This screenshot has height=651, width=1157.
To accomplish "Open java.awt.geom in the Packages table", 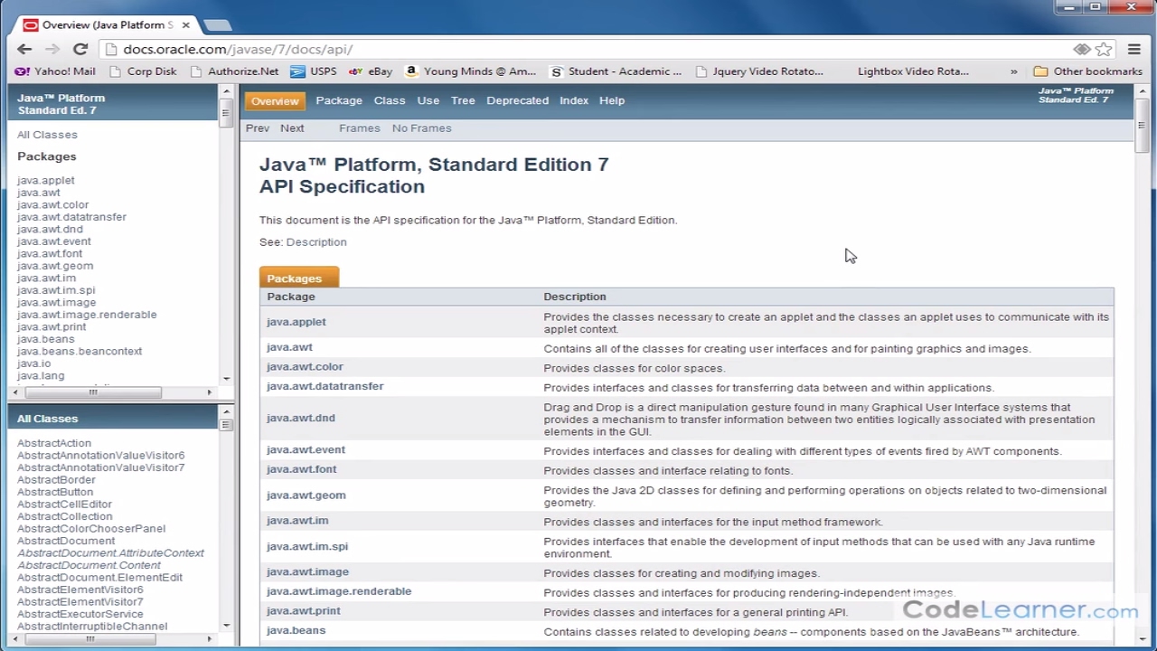I will click(306, 495).
